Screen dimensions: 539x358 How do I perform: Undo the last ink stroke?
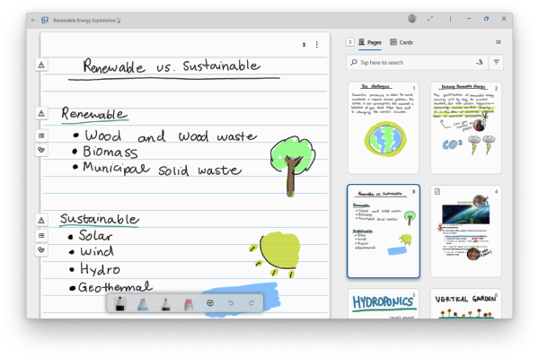tap(231, 303)
